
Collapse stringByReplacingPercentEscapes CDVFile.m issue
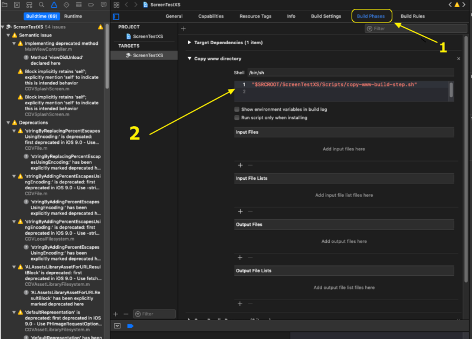[14, 131]
